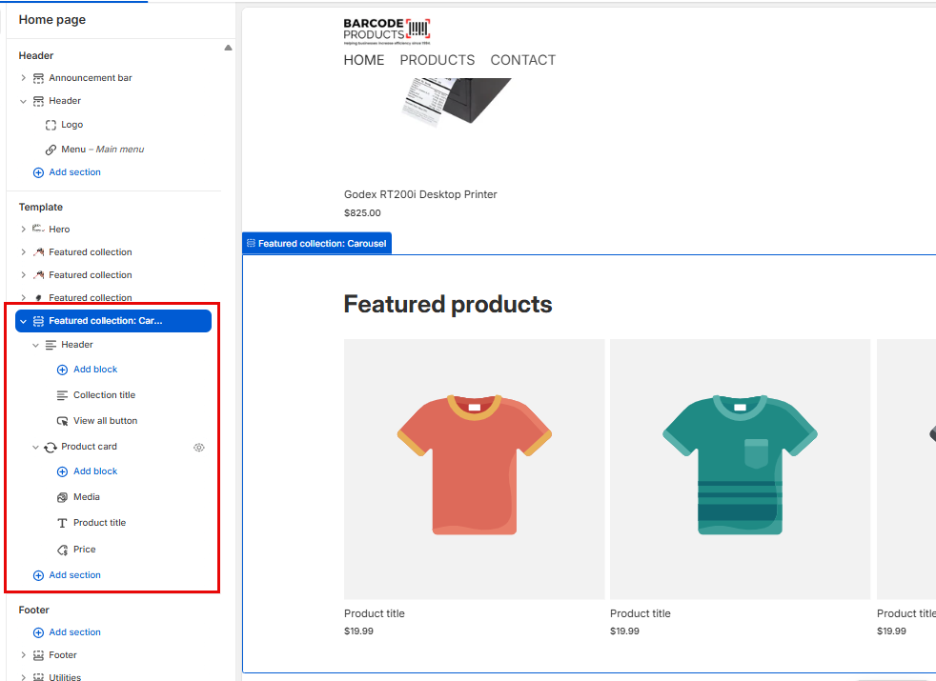Image resolution: width=936 pixels, height=681 pixels.
Task: Click the Hero section icon
Action: 38,230
